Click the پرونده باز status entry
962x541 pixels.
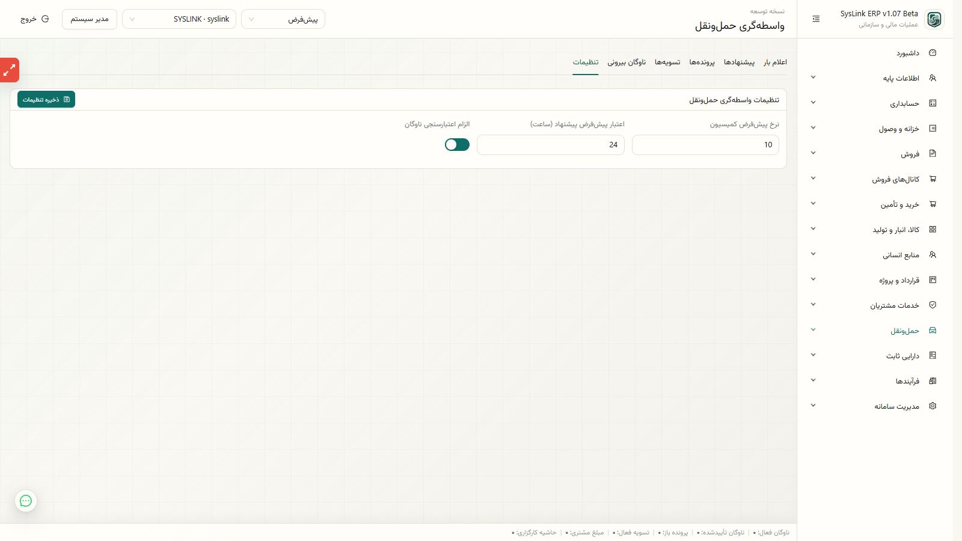coord(673,533)
